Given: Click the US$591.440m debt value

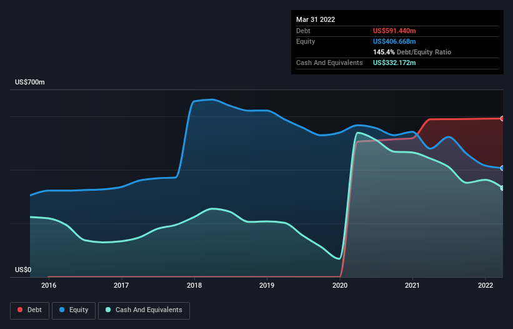Looking at the screenshot, I should click(394, 31).
